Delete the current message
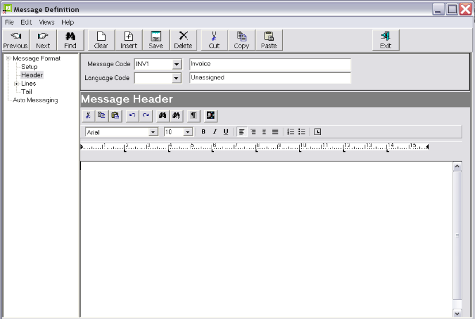This screenshot has width=475, height=319. 183,40
